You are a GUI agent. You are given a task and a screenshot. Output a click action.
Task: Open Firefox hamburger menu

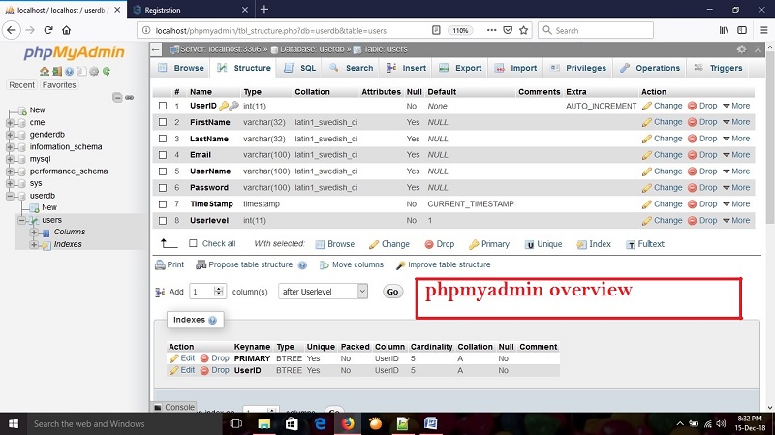tap(763, 30)
